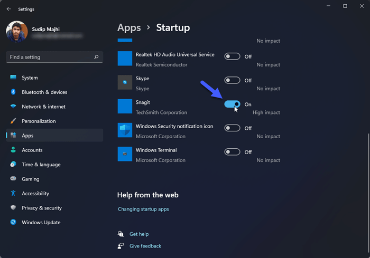Open Accounts settings
Image resolution: width=370 pixels, height=258 pixels.
[x=54, y=150]
